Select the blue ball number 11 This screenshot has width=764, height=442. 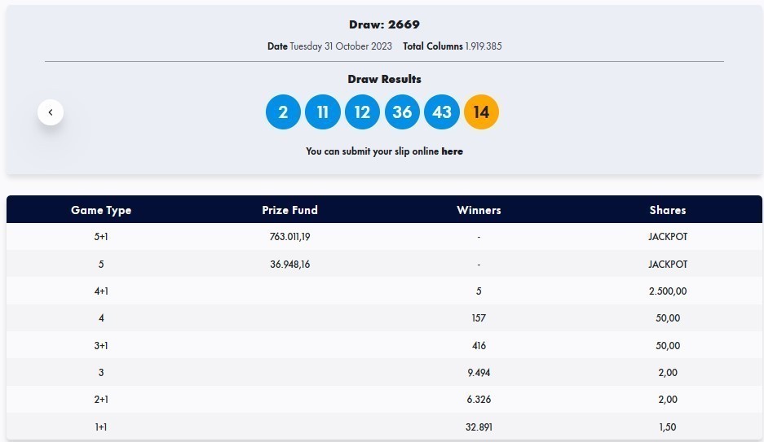(x=323, y=112)
